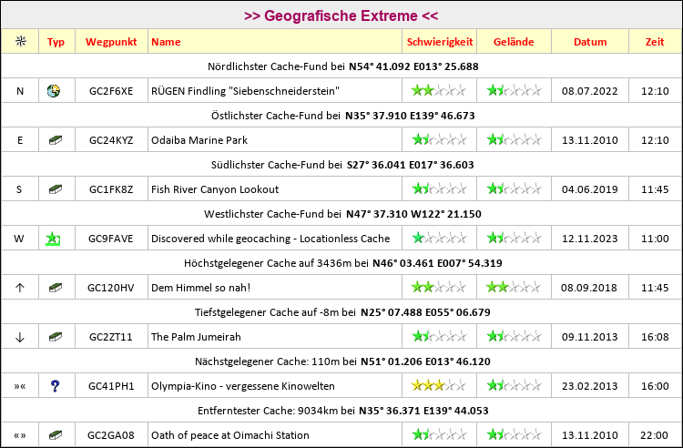Click the compass rose icon in the header
The width and height of the screenshot is (683, 448).
pos(20,41)
